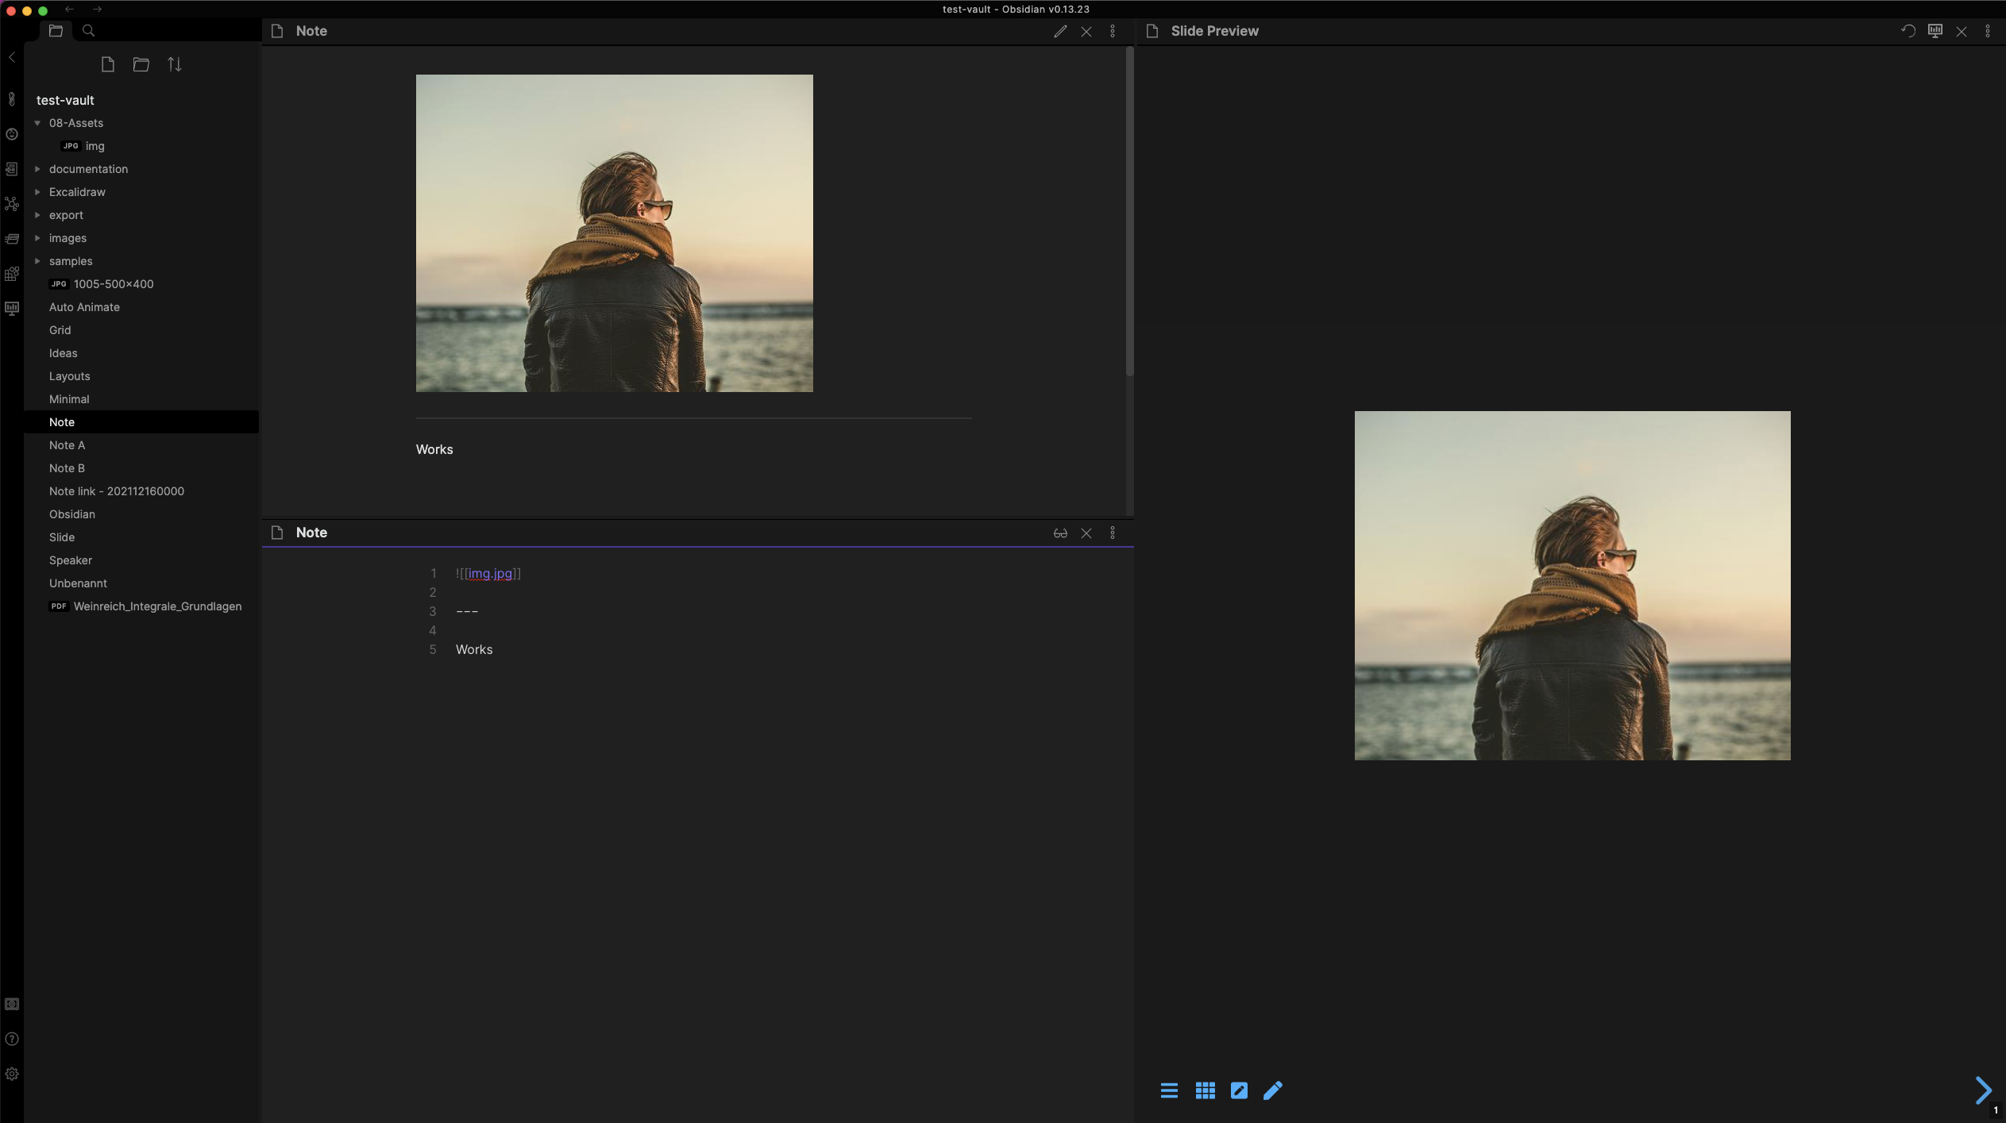Switch to the Search tab in the sidebar
Screen dimensions: 2006x1123
(88, 30)
